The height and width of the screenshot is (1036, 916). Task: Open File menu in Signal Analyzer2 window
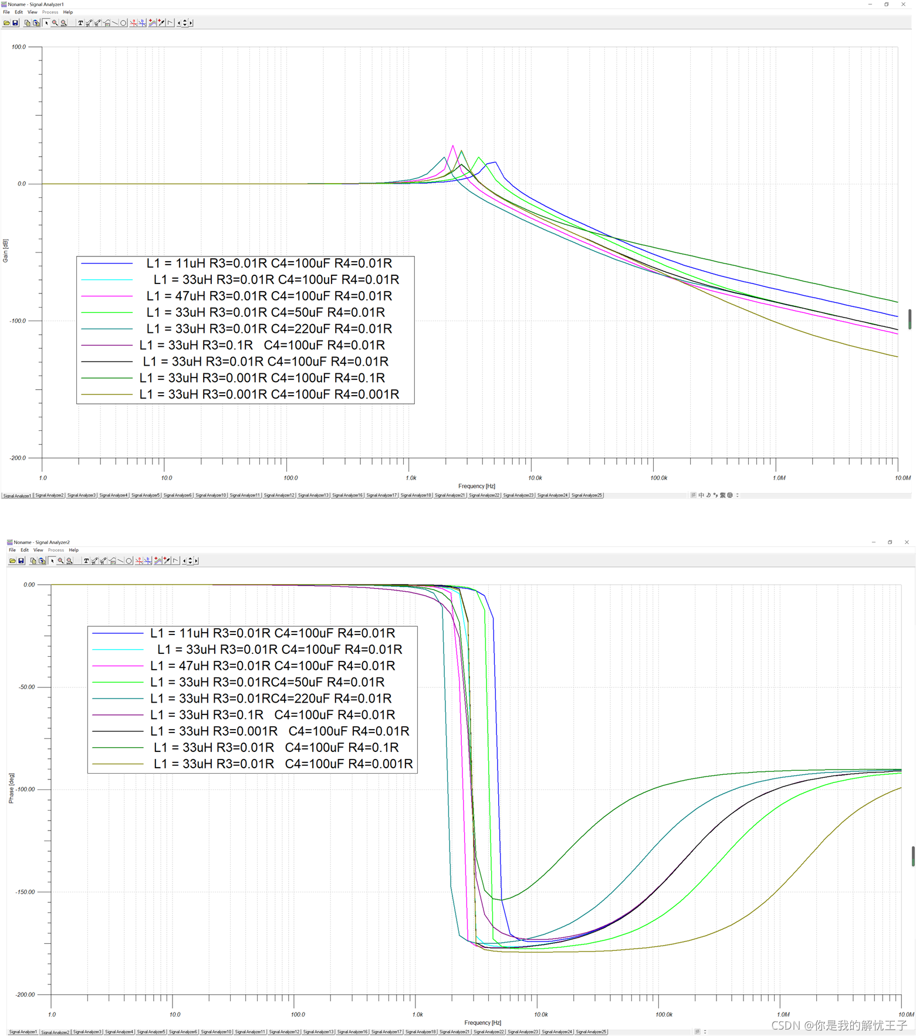click(x=12, y=550)
